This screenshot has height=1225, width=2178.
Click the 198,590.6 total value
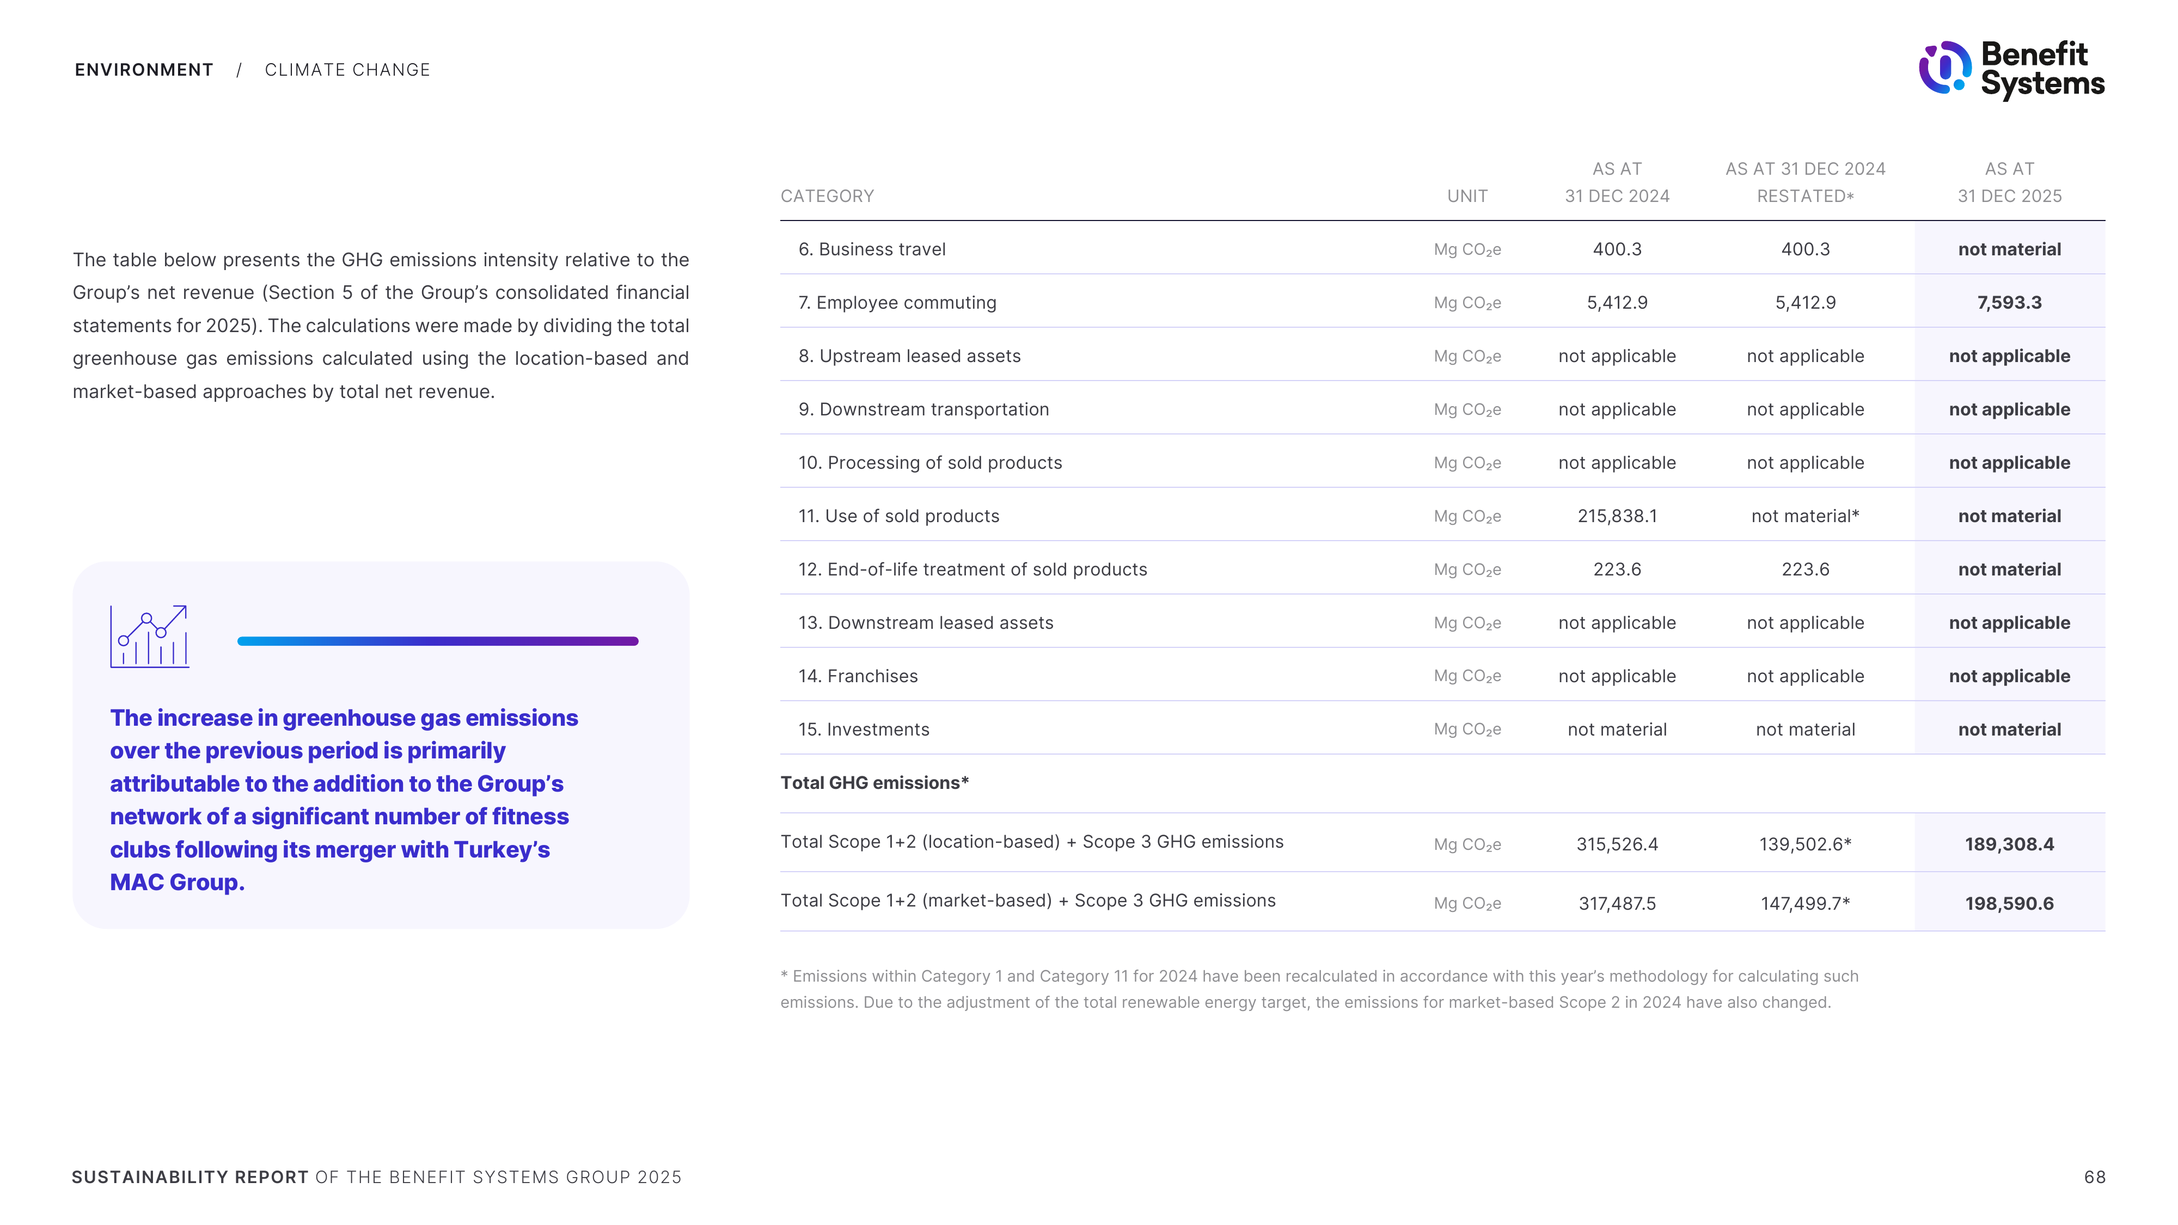coord(2009,904)
